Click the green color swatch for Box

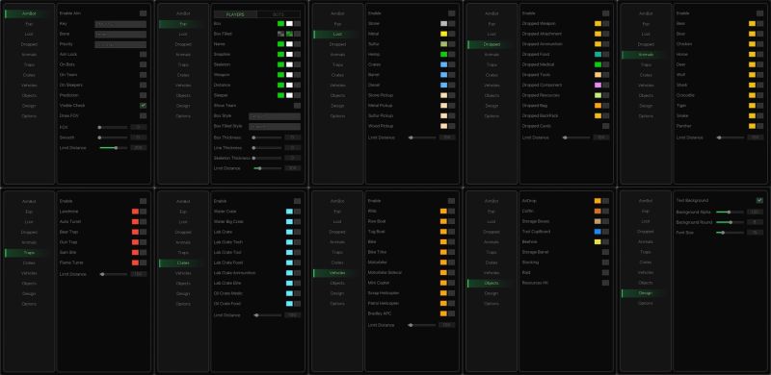click(x=280, y=24)
